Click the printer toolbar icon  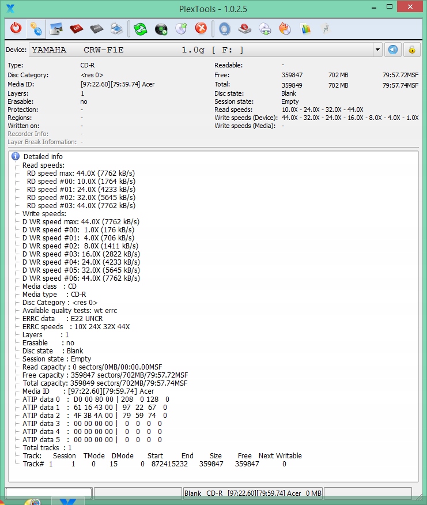click(116, 29)
